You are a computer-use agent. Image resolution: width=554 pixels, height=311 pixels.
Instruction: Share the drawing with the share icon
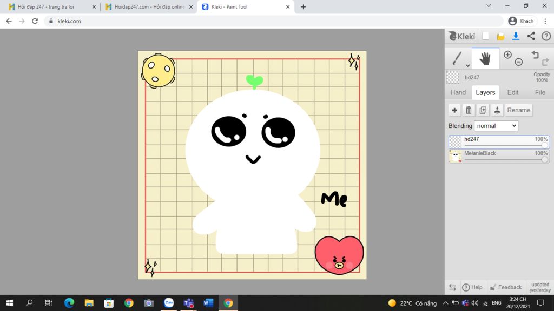pos(531,36)
